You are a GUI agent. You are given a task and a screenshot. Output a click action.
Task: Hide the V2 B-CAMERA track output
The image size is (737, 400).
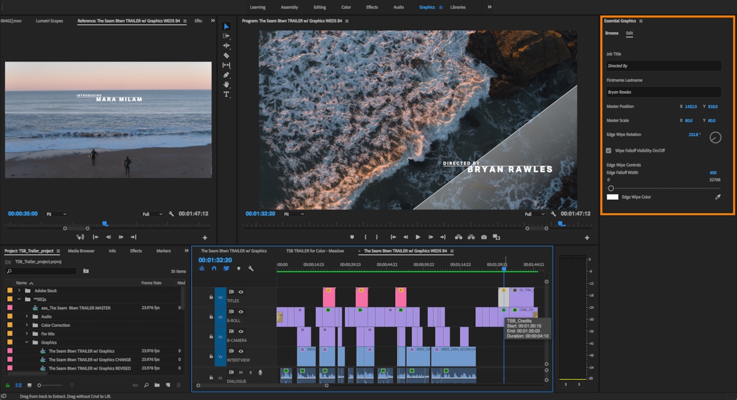tap(240, 331)
